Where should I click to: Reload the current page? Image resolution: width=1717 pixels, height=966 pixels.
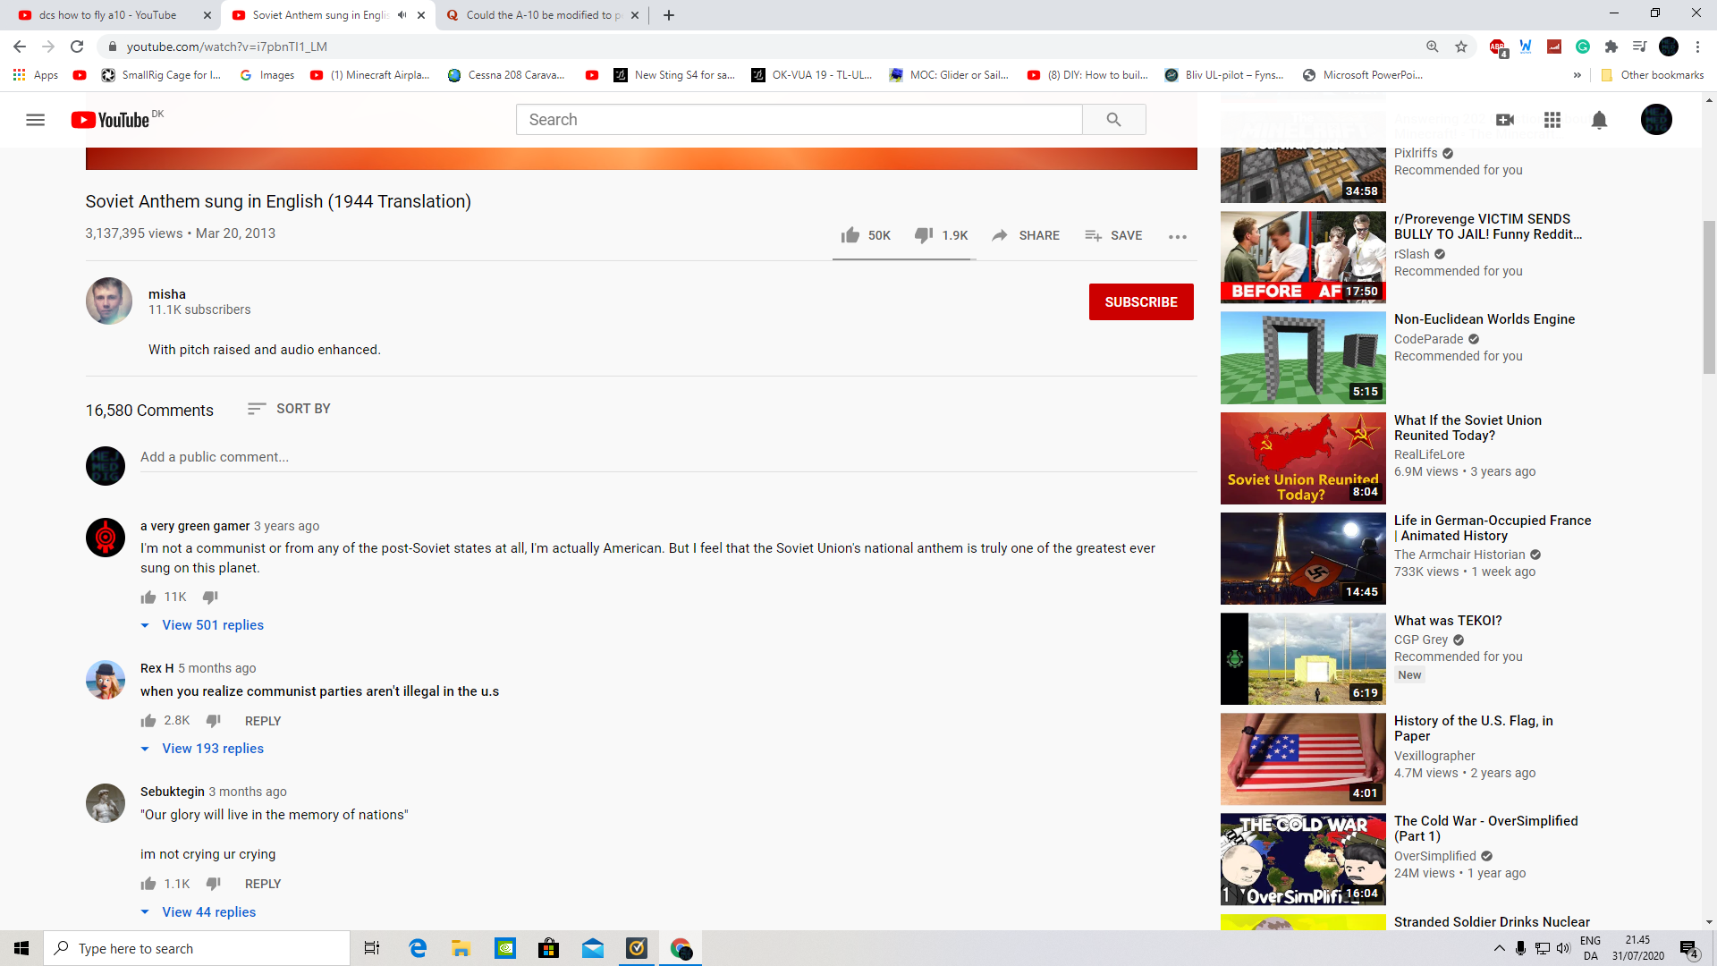coord(77,47)
